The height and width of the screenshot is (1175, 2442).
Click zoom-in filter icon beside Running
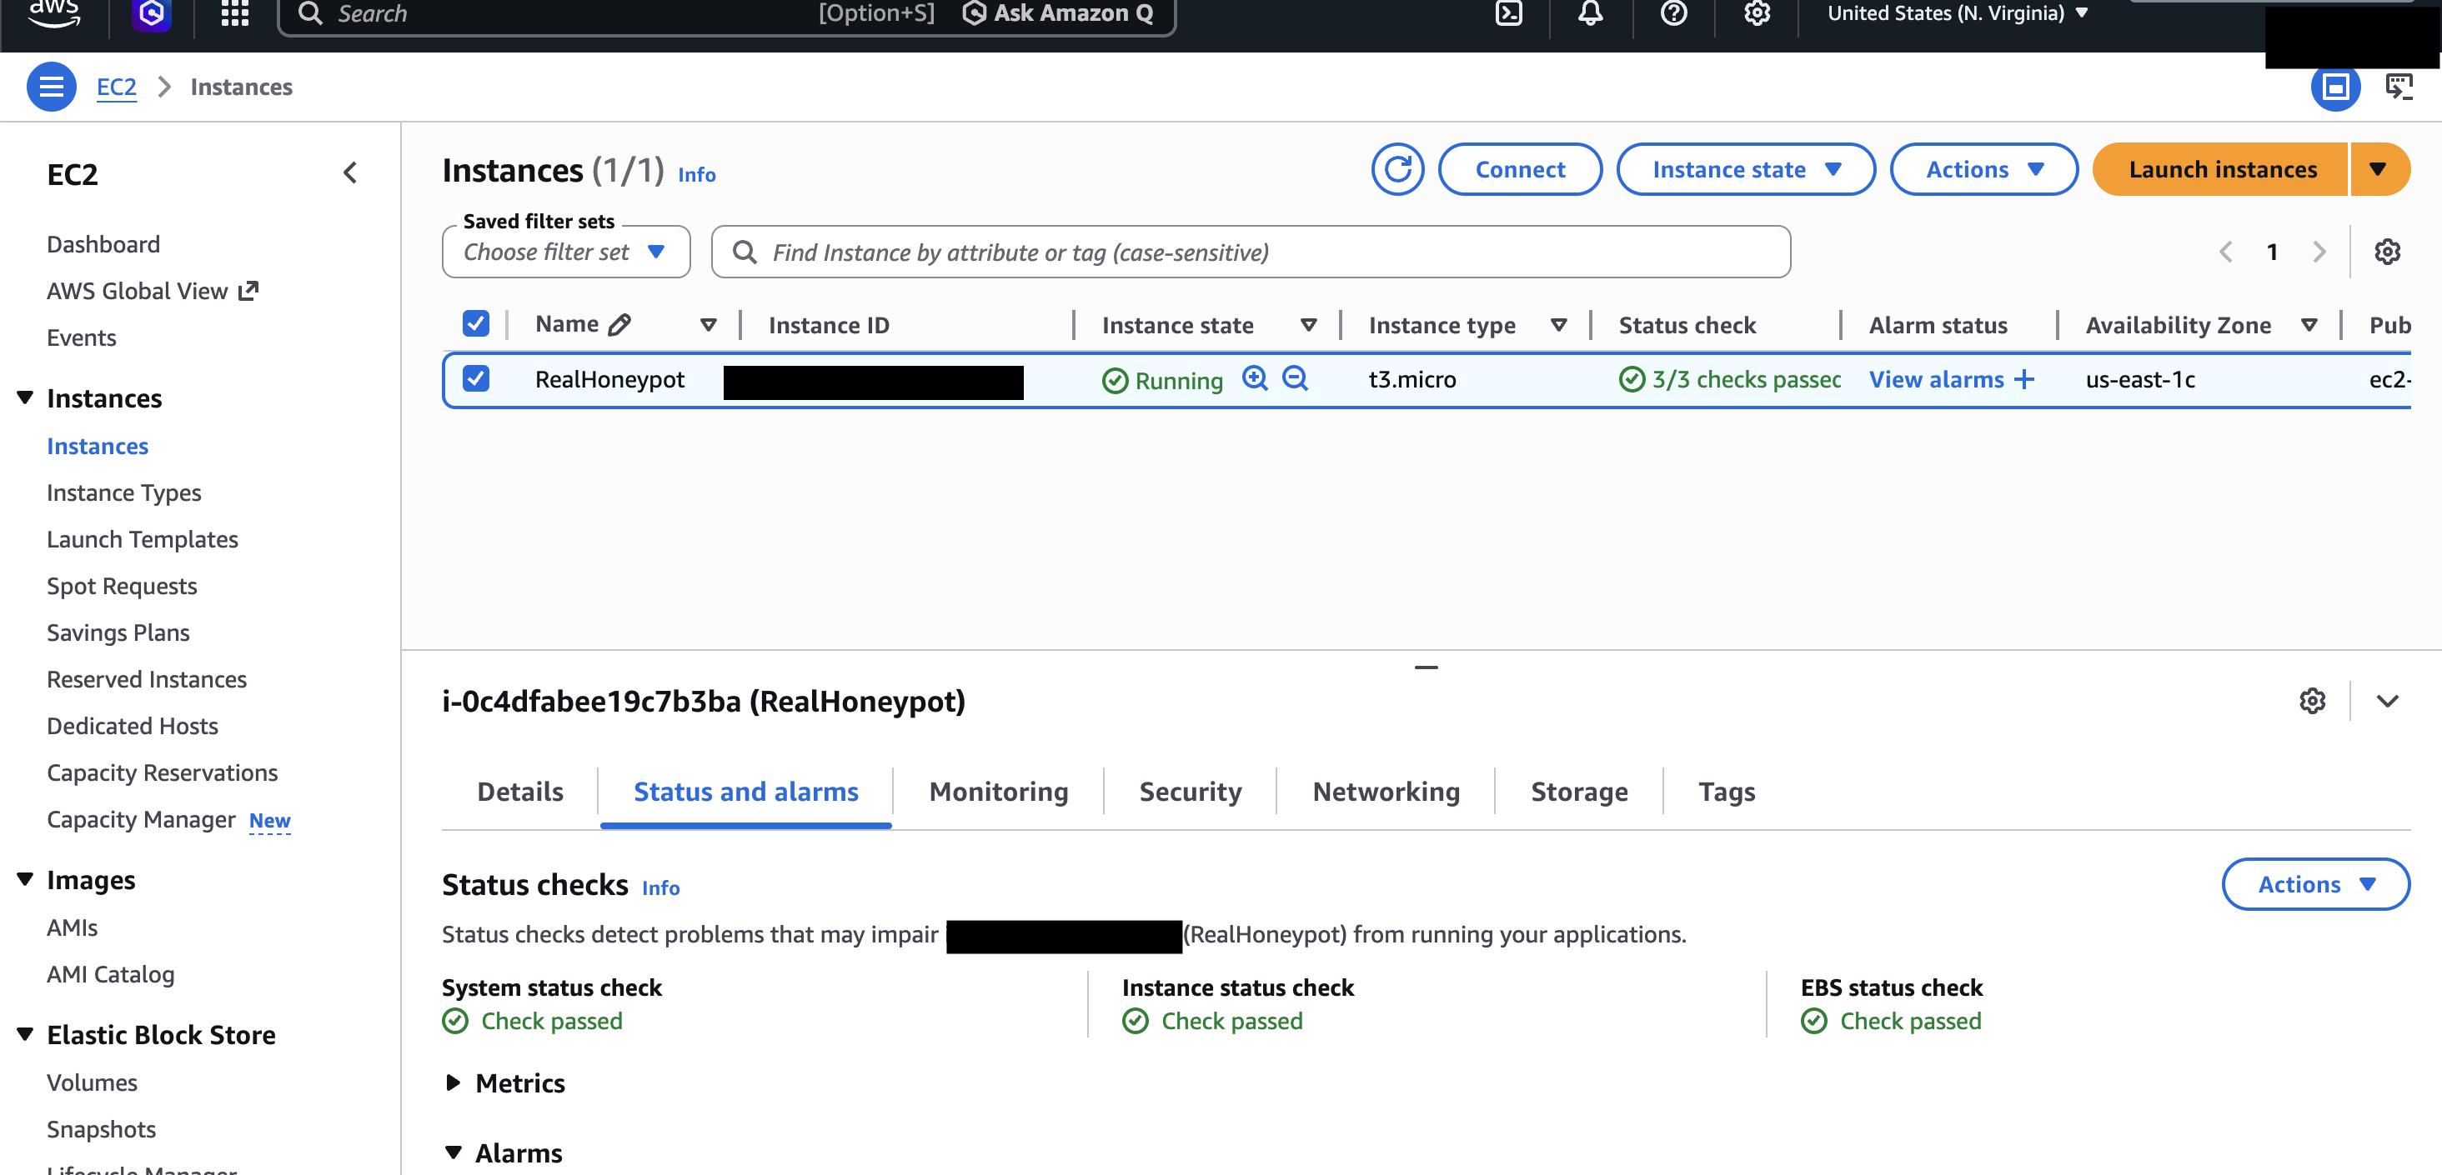point(1255,379)
